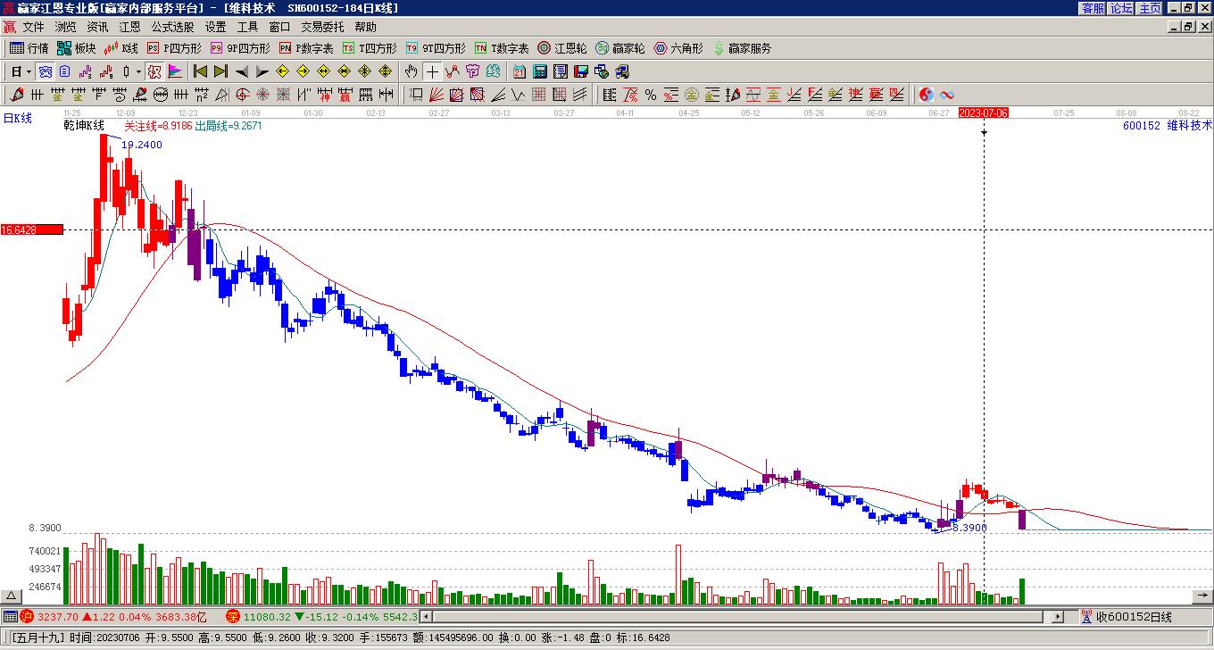Viewport: 1214px width, 650px height.
Task: Click the percent sign tool icon
Action: pos(650,95)
